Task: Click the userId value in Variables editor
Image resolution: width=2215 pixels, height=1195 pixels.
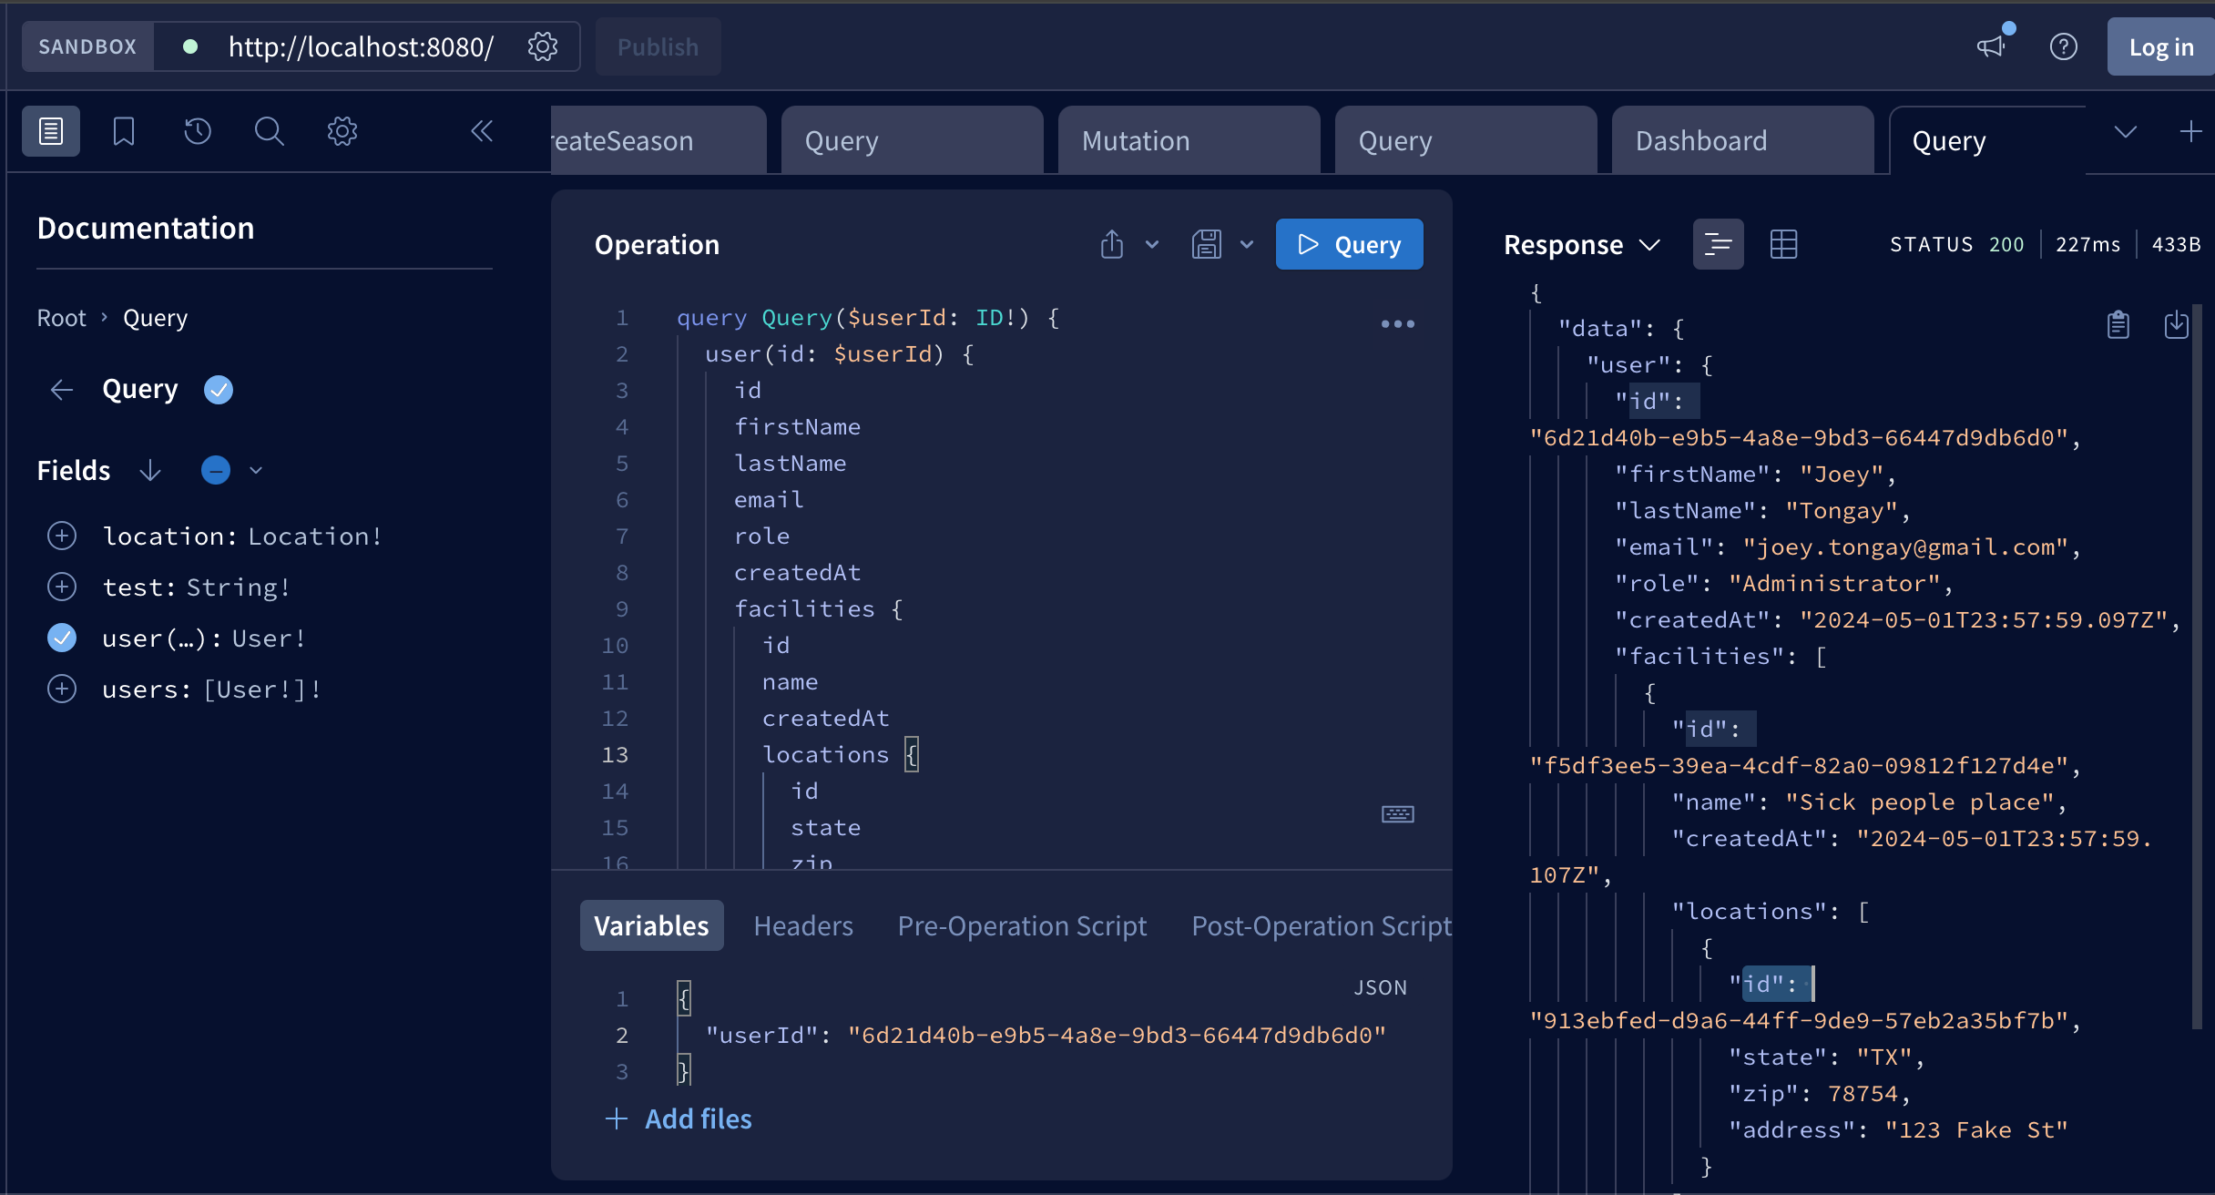Action: [1116, 1035]
